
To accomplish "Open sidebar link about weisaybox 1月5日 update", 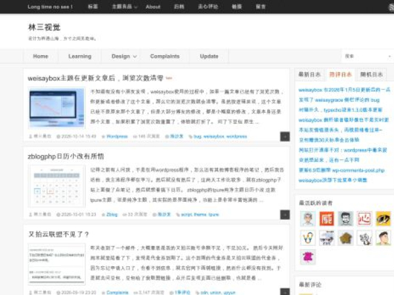I will click(x=344, y=90).
